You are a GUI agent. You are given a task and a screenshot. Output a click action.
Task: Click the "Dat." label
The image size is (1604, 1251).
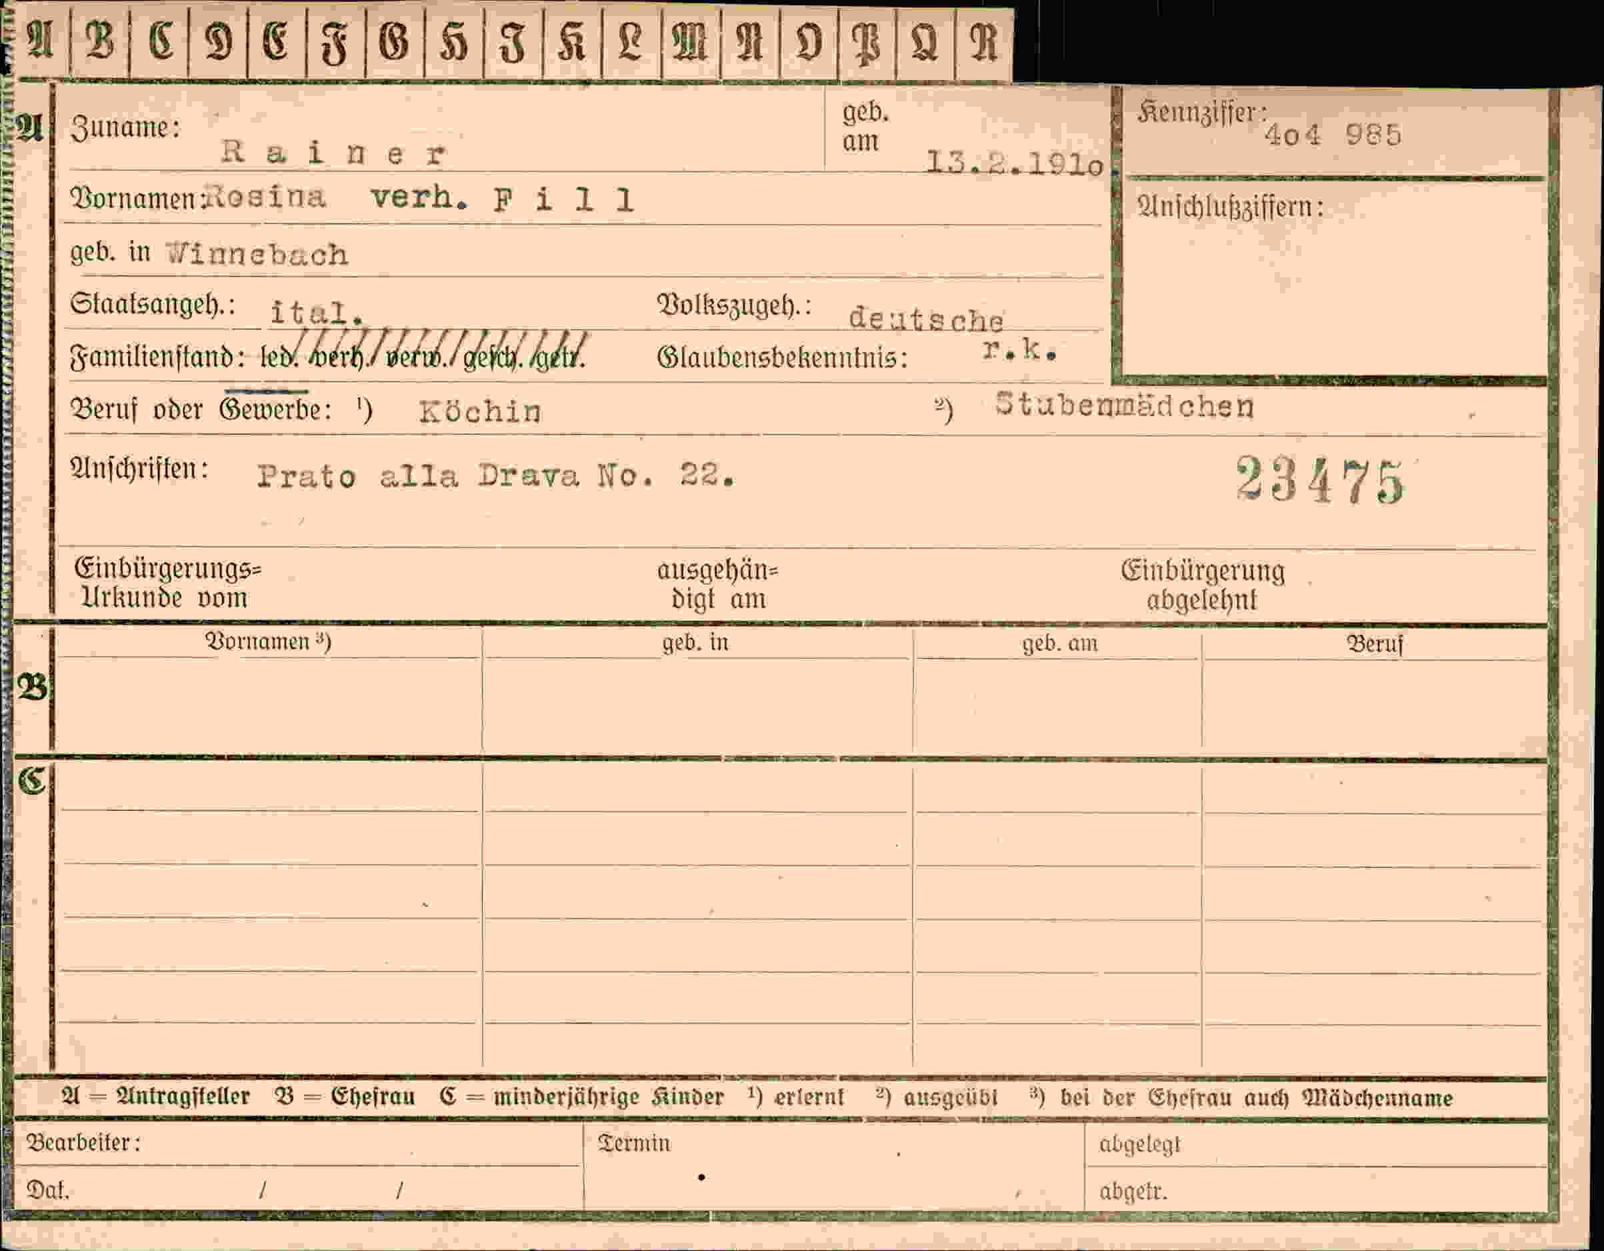pos(48,1190)
